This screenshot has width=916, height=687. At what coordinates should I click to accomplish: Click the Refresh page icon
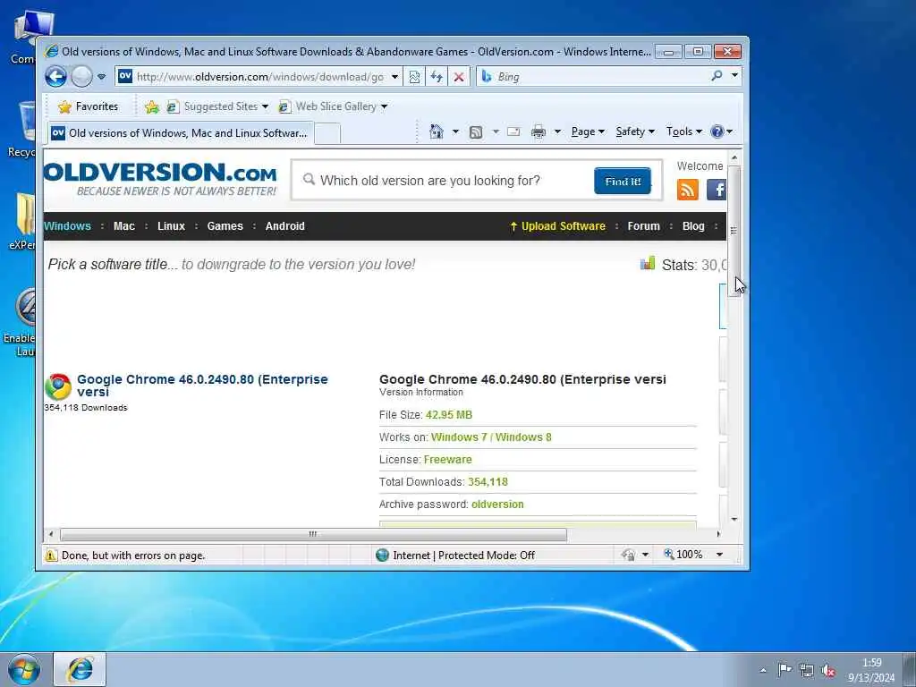(437, 77)
